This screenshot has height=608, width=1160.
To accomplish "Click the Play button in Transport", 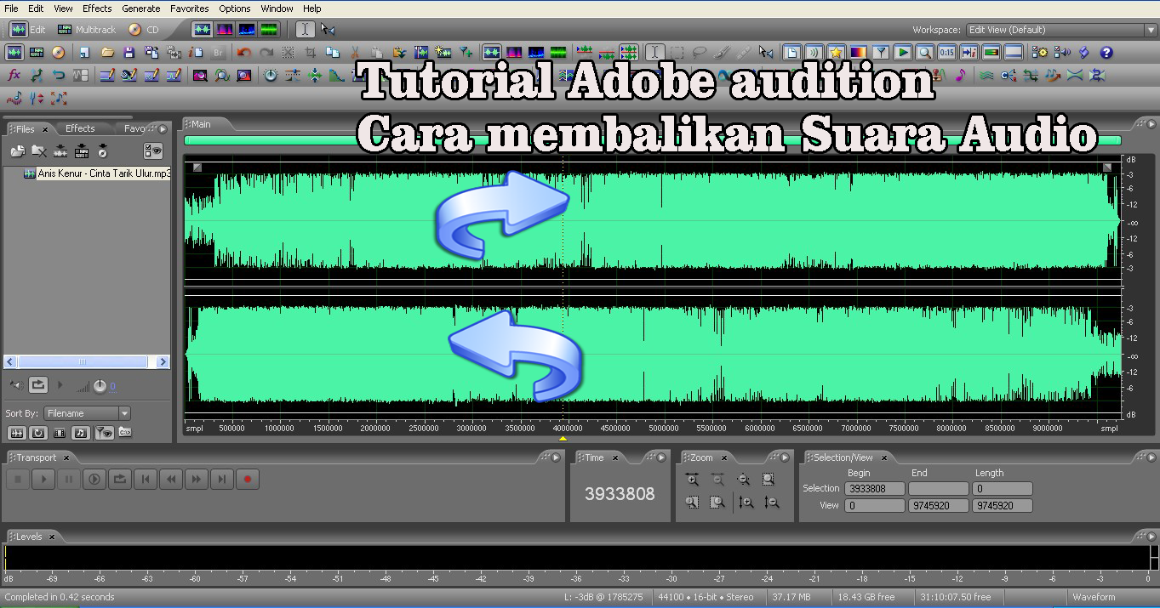I will tap(43, 480).
